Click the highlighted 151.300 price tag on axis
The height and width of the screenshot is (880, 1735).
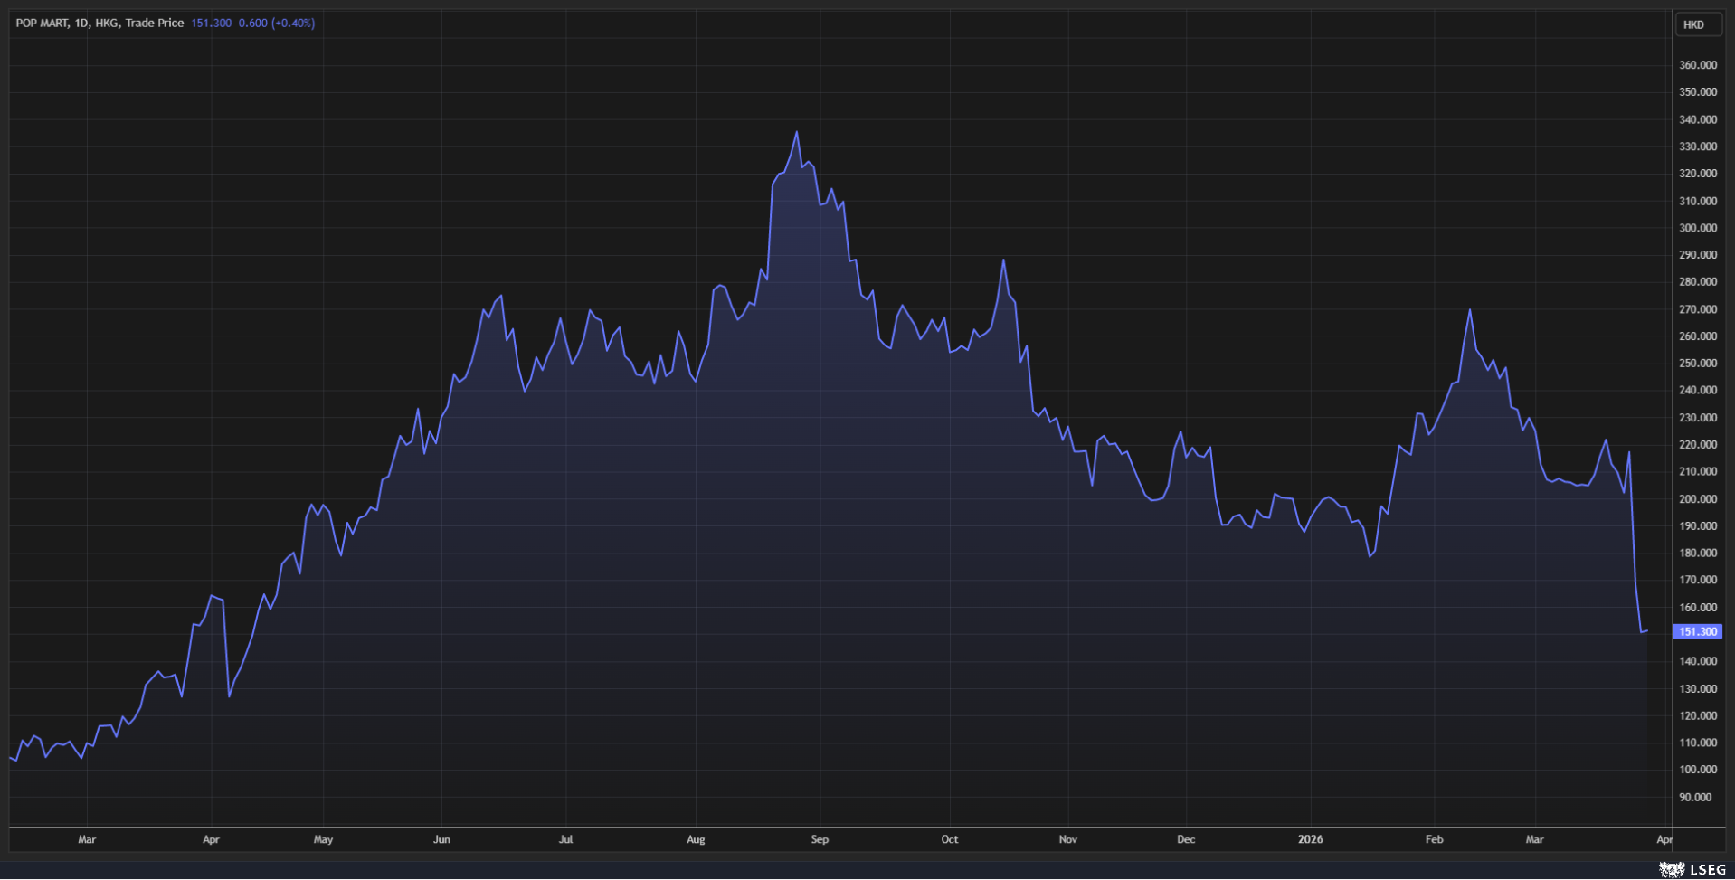1697,632
